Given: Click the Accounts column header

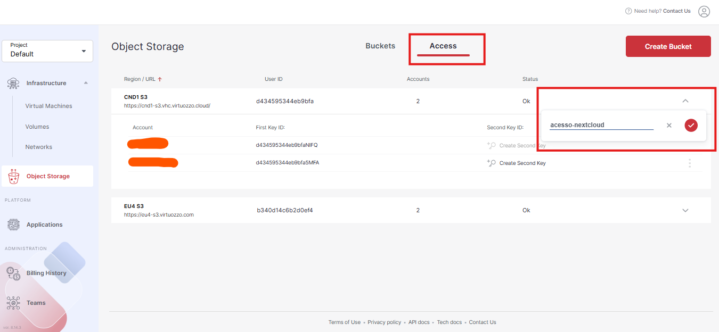Looking at the screenshot, I should click(x=418, y=79).
